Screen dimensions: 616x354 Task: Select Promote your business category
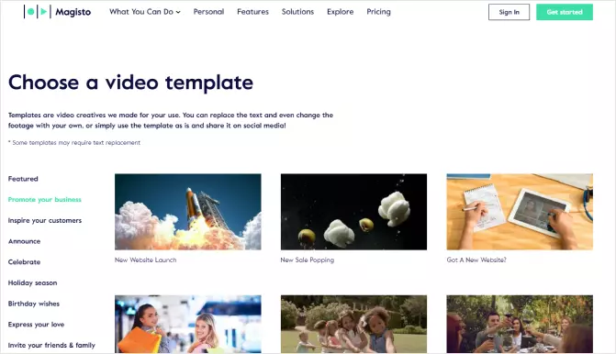45,199
